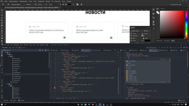Open header.styl in the Project tree
This screenshot has height=106, width=189.
[17, 90]
